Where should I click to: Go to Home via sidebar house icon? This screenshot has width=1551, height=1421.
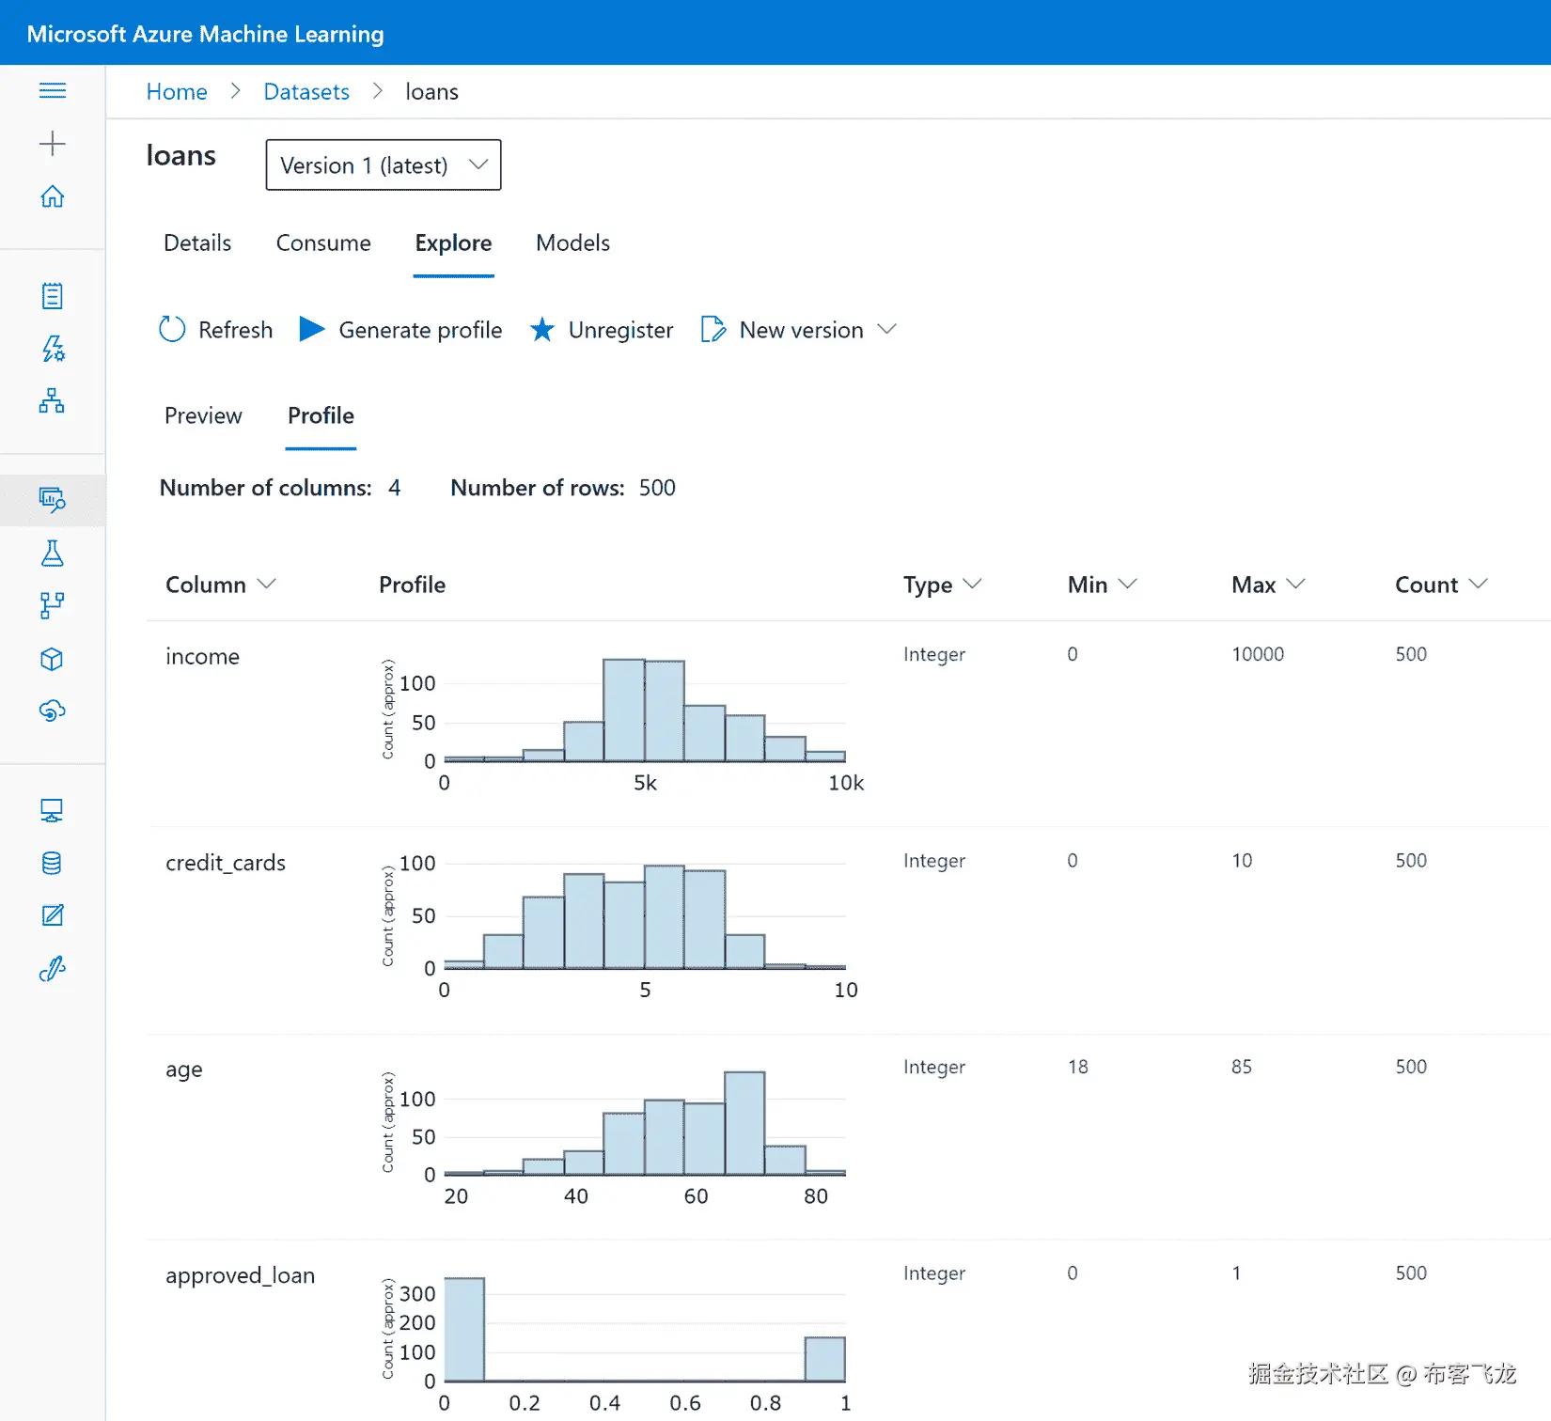tap(53, 196)
